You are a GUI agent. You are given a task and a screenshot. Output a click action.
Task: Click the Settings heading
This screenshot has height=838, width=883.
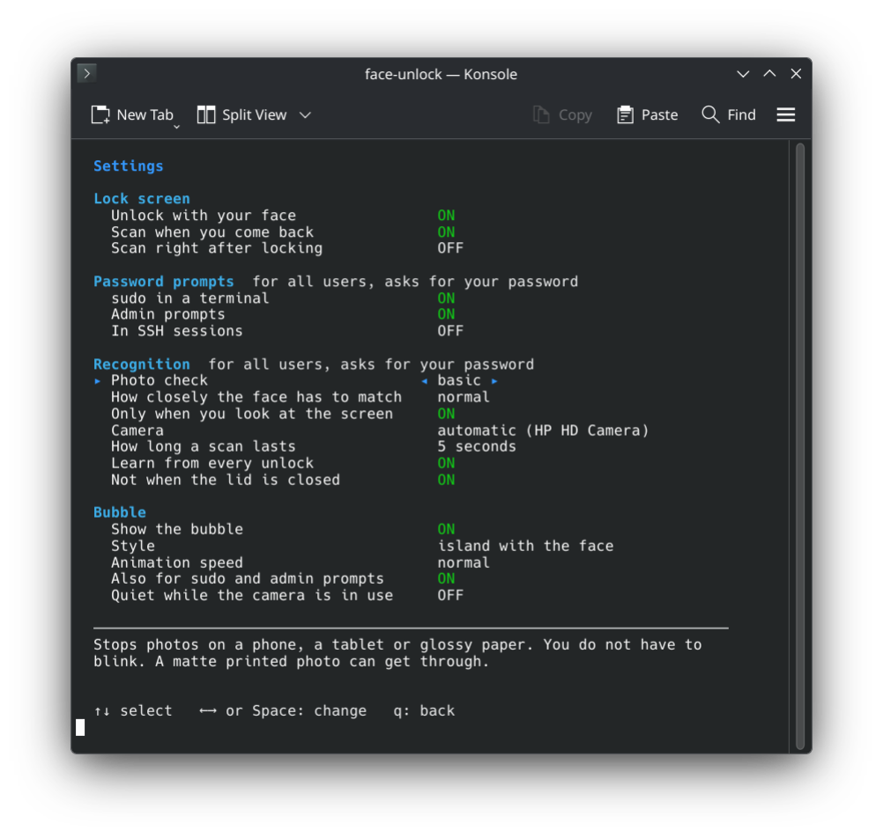coord(129,165)
